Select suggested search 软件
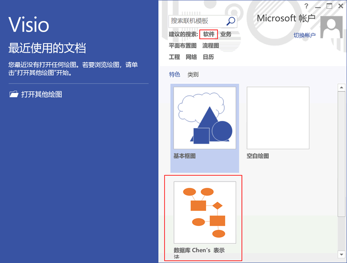The width and height of the screenshot is (347, 263). [209, 34]
